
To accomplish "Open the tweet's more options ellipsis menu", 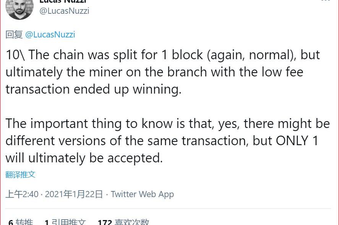I will point(326,1).
